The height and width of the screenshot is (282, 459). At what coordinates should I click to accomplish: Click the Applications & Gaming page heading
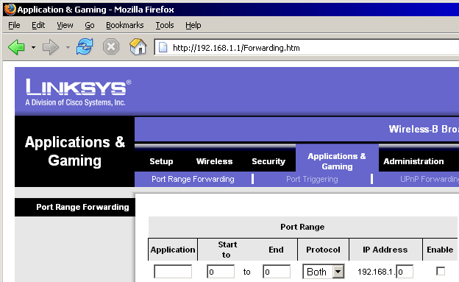75,151
